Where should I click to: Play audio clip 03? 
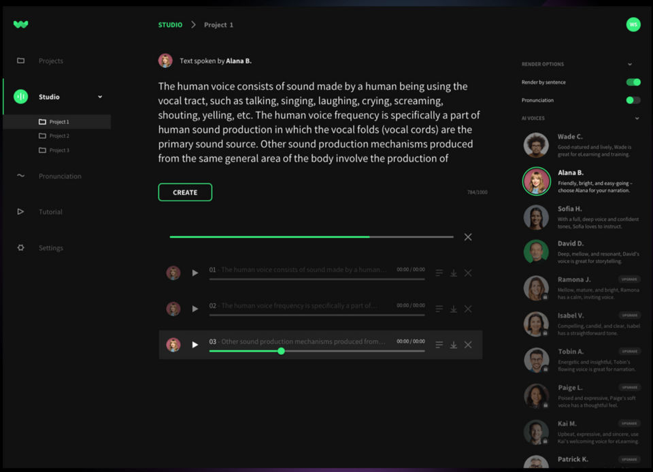[195, 345]
